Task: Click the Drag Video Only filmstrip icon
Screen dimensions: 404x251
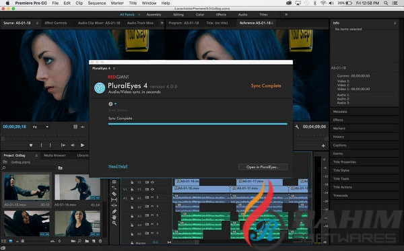Action: pyautogui.click(x=75, y=127)
